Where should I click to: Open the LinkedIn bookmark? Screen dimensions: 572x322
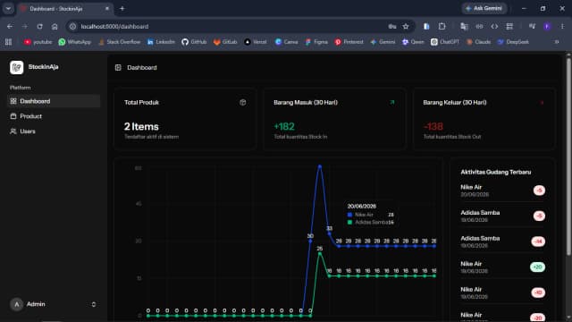(x=161, y=42)
